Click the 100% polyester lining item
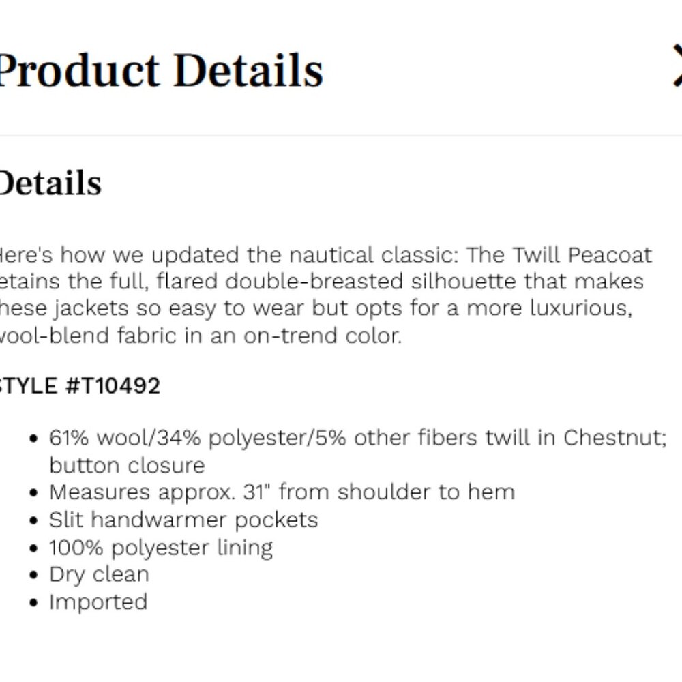Viewport: 682px width, 682px height. (161, 548)
